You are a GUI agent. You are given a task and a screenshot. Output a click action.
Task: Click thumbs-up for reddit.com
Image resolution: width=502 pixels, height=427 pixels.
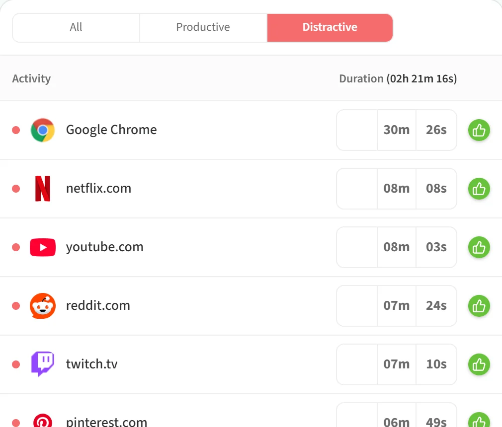[x=479, y=306]
